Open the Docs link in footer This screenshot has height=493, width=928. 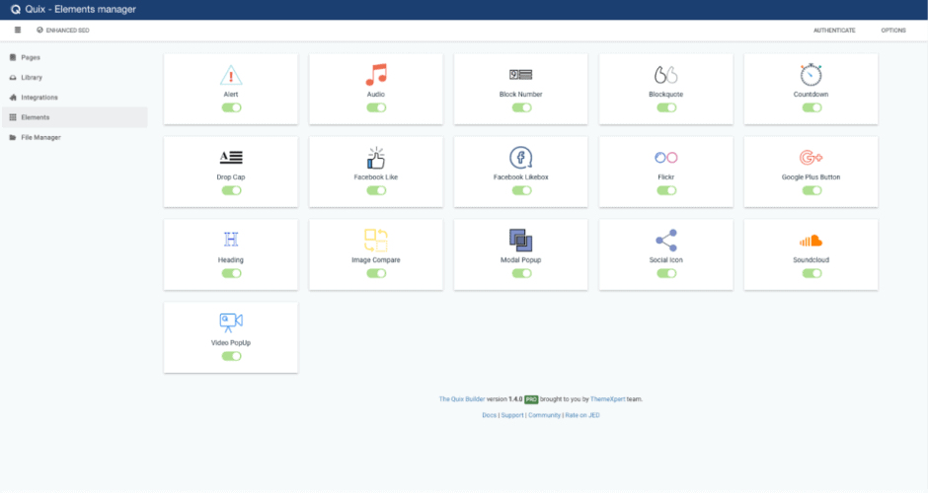coord(489,415)
